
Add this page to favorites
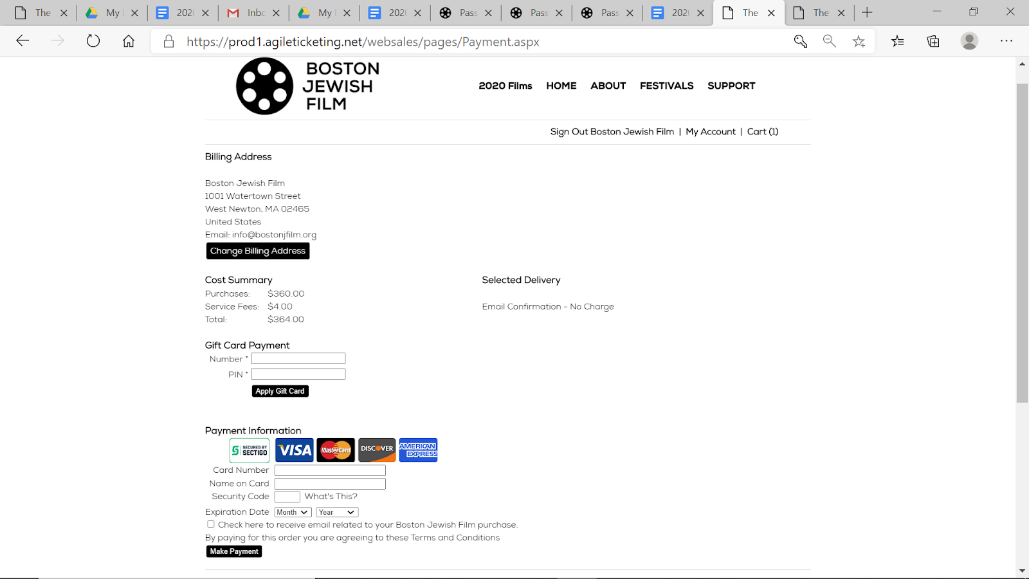click(x=859, y=41)
